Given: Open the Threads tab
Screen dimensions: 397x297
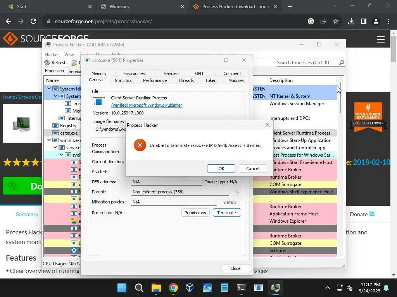Looking at the screenshot, I should point(186,80).
